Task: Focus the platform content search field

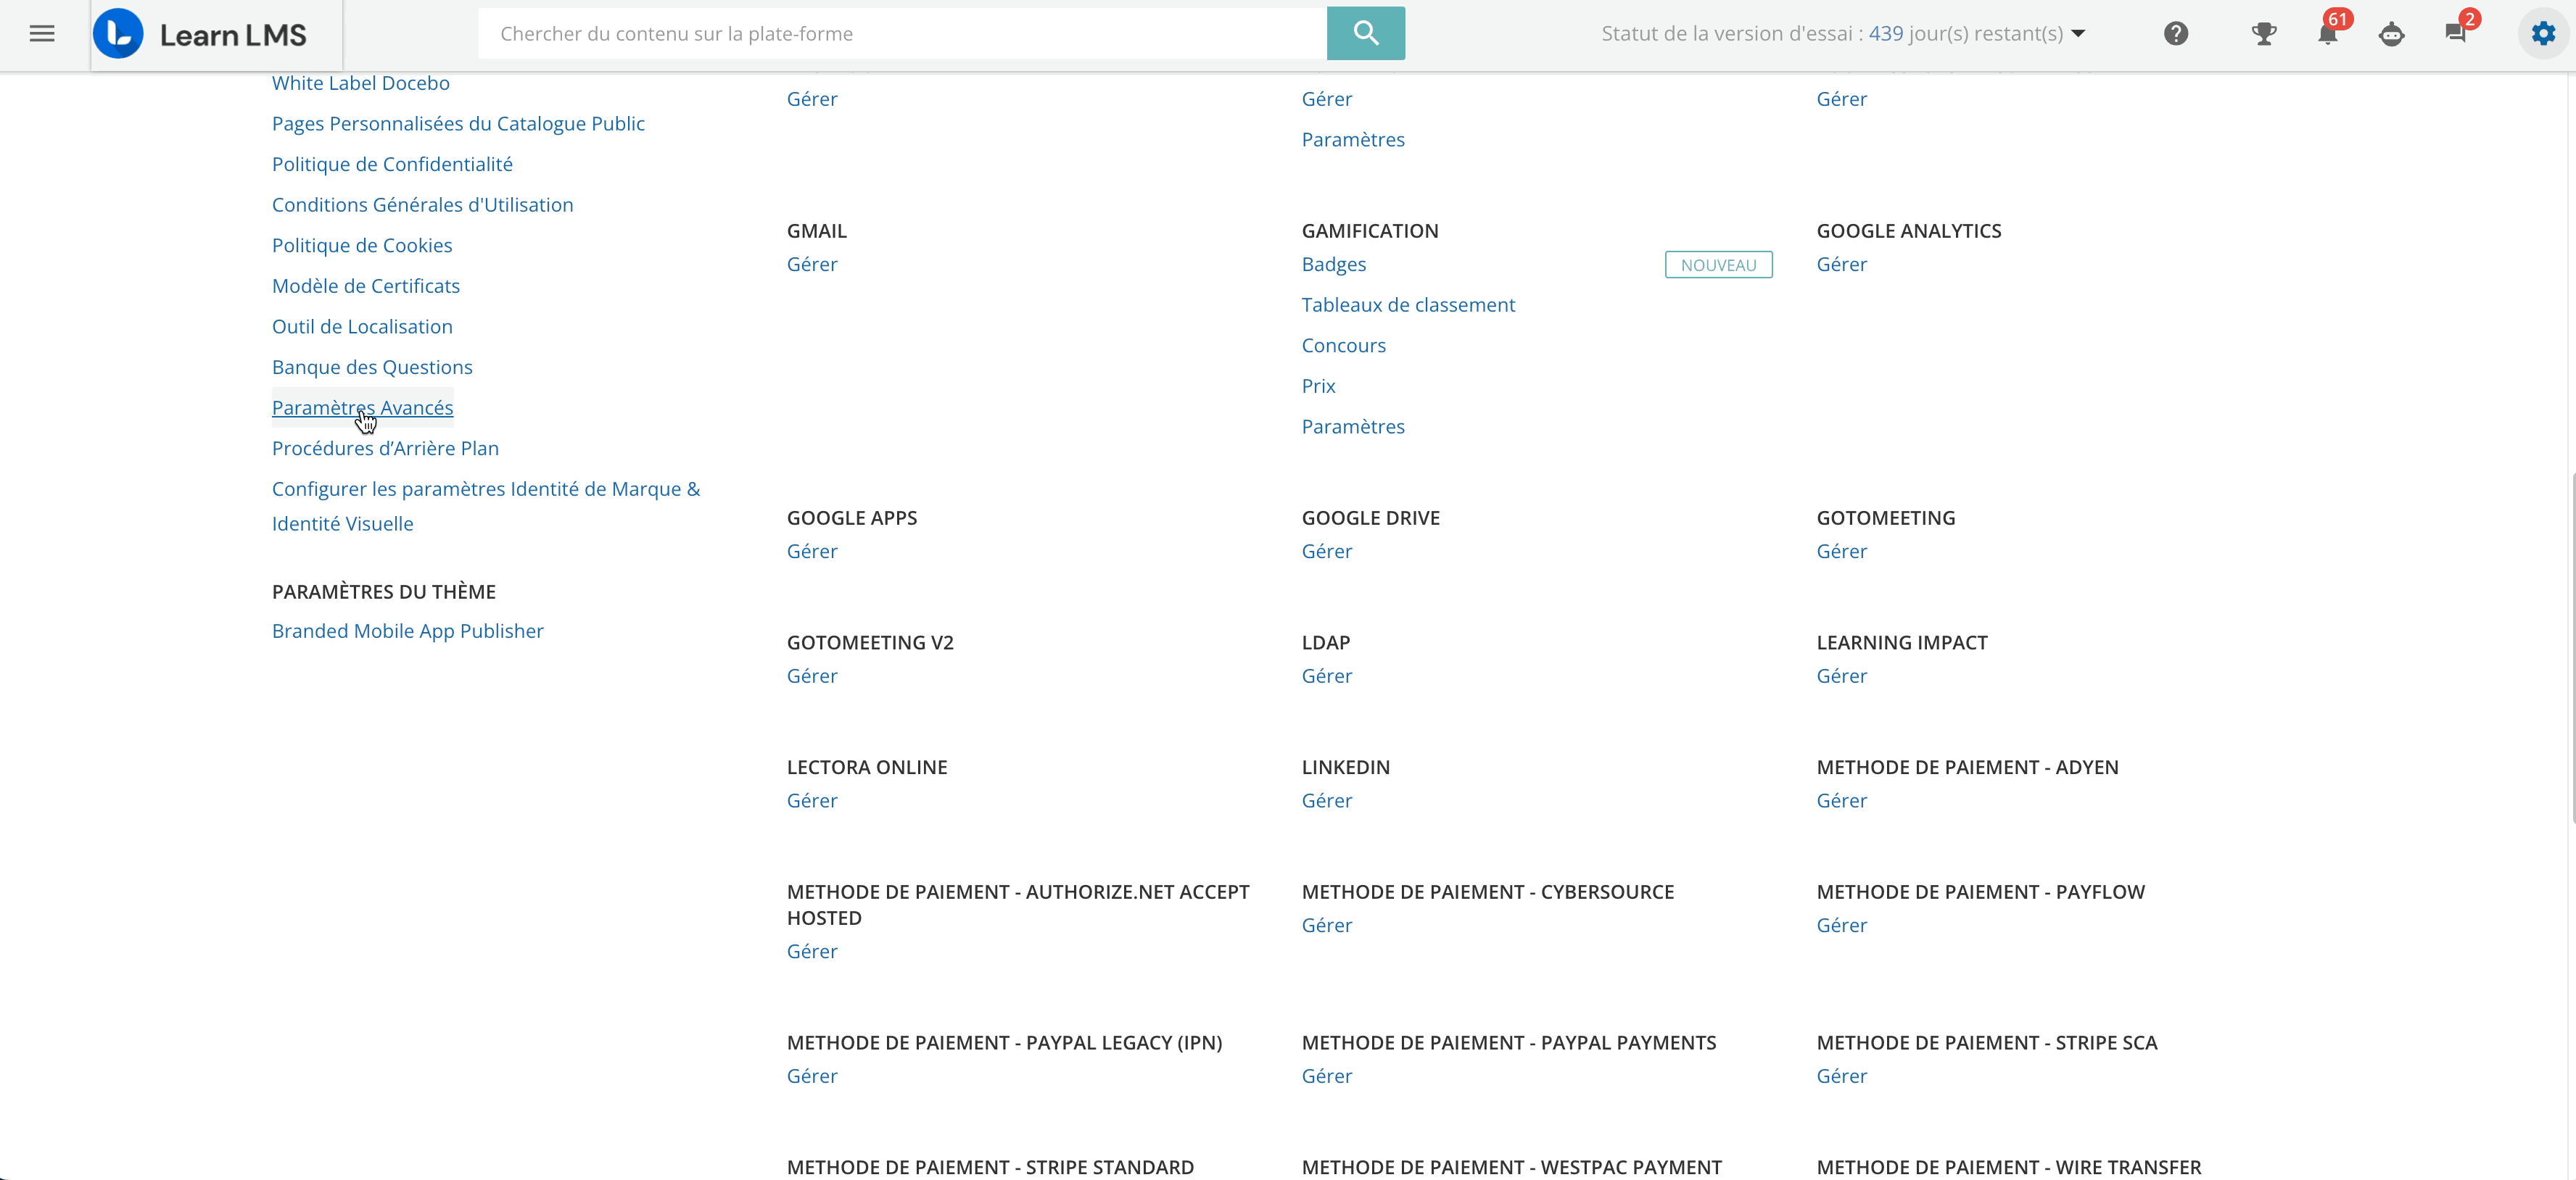Action: coord(902,34)
